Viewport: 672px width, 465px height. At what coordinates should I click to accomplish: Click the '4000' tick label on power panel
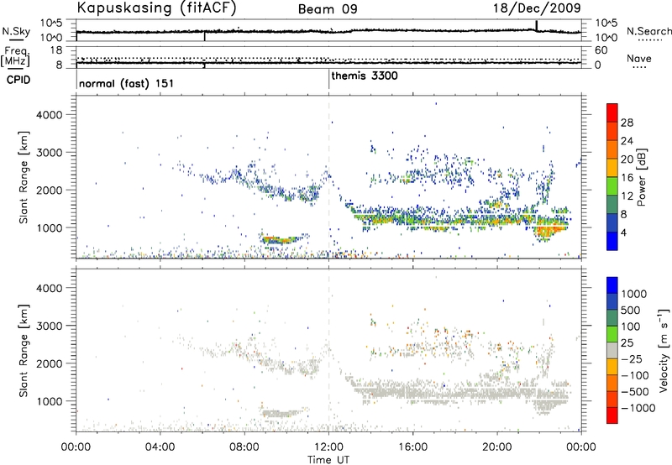coord(50,115)
